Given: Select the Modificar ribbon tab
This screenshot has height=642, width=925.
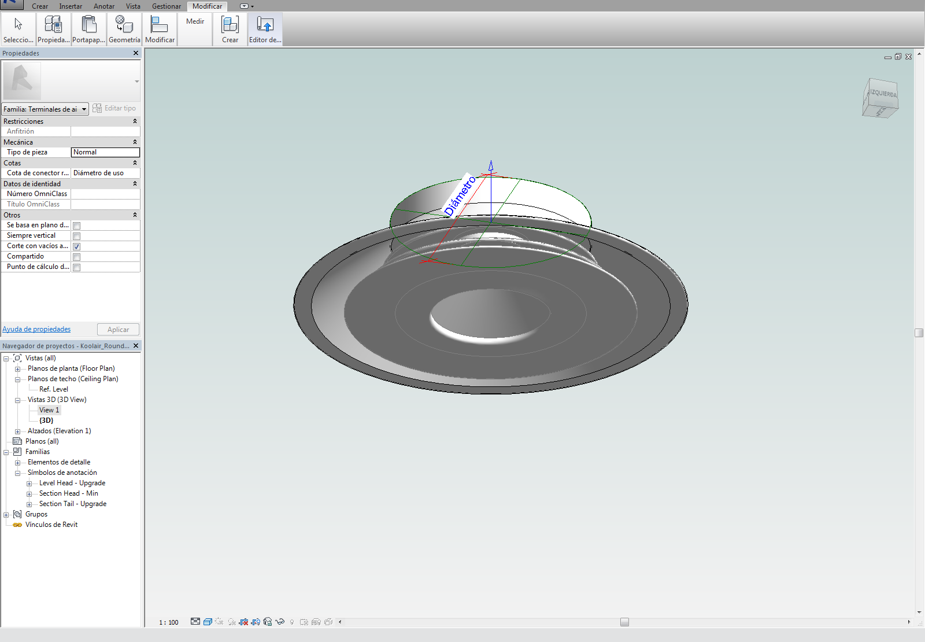Looking at the screenshot, I should (x=207, y=6).
